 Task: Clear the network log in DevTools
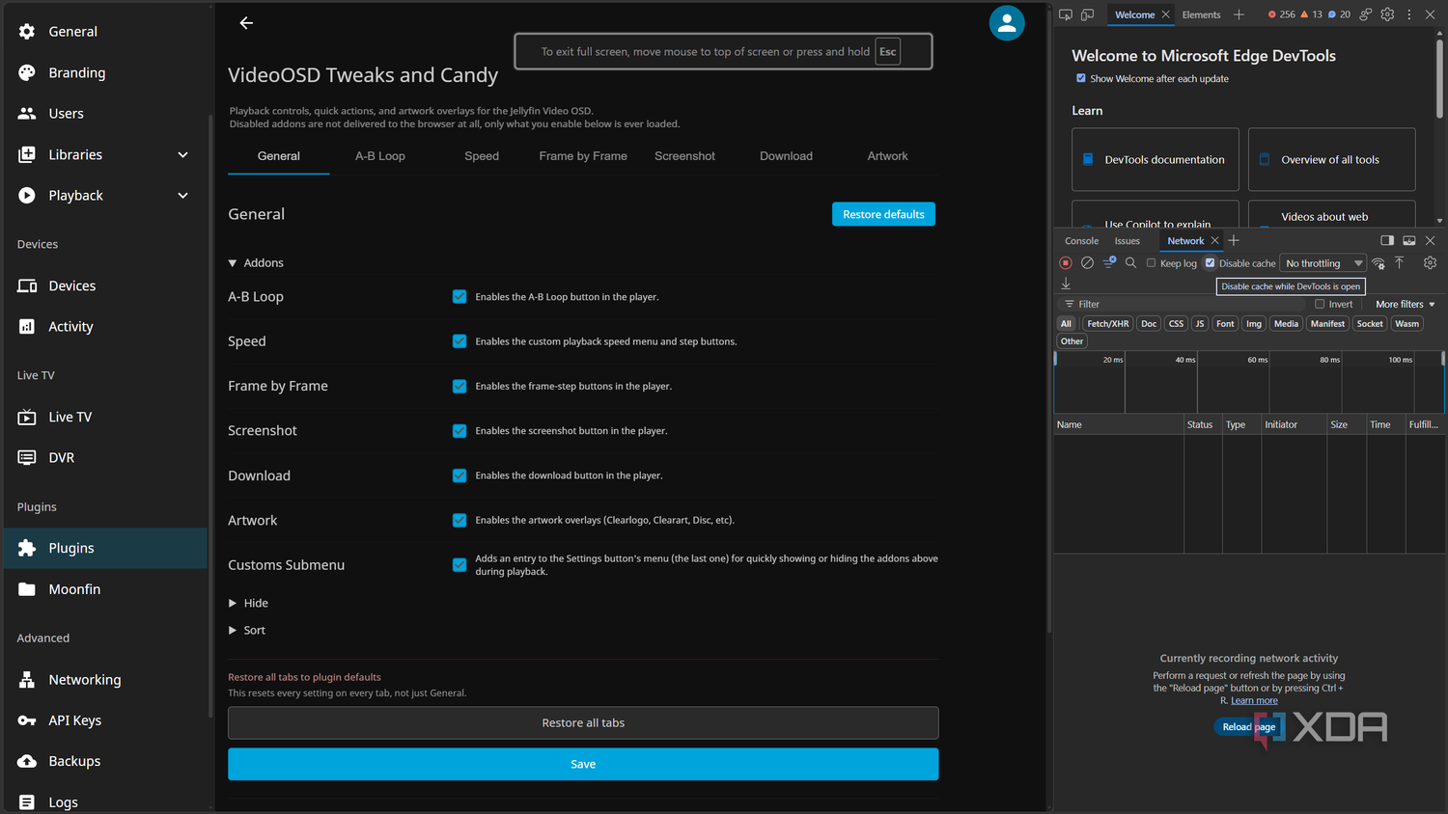pyautogui.click(x=1087, y=263)
